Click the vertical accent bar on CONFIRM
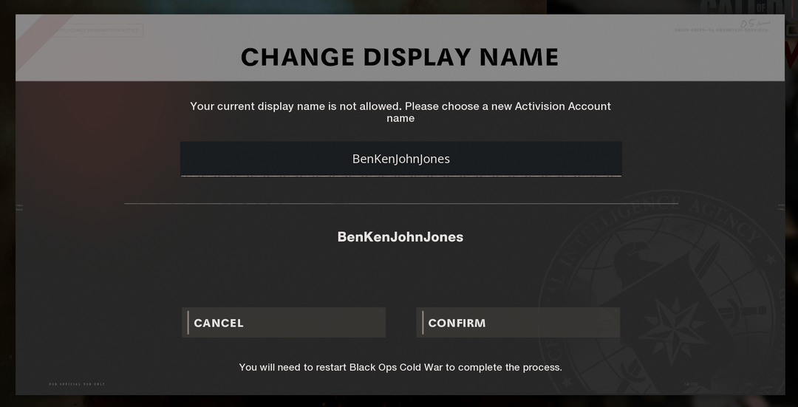Image resolution: width=798 pixels, height=407 pixels. coord(422,323)
